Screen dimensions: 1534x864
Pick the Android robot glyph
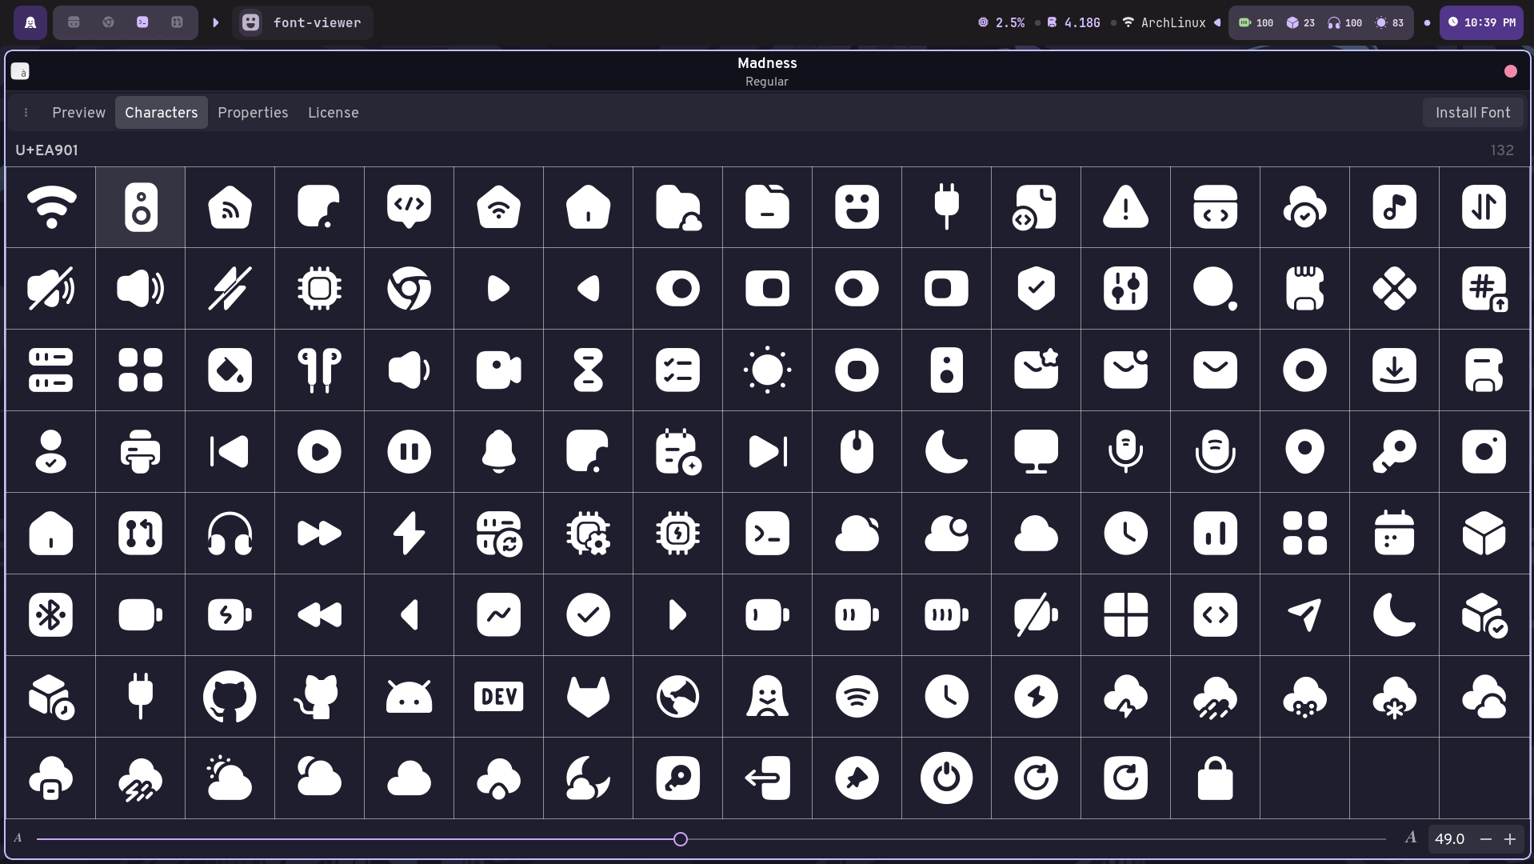tap(409, 697)
